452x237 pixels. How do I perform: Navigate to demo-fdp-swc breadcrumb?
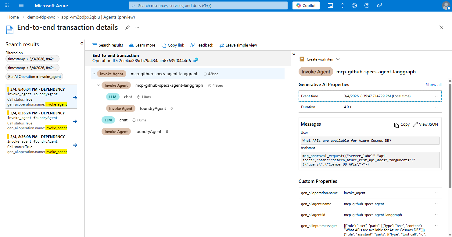(41, 17)
